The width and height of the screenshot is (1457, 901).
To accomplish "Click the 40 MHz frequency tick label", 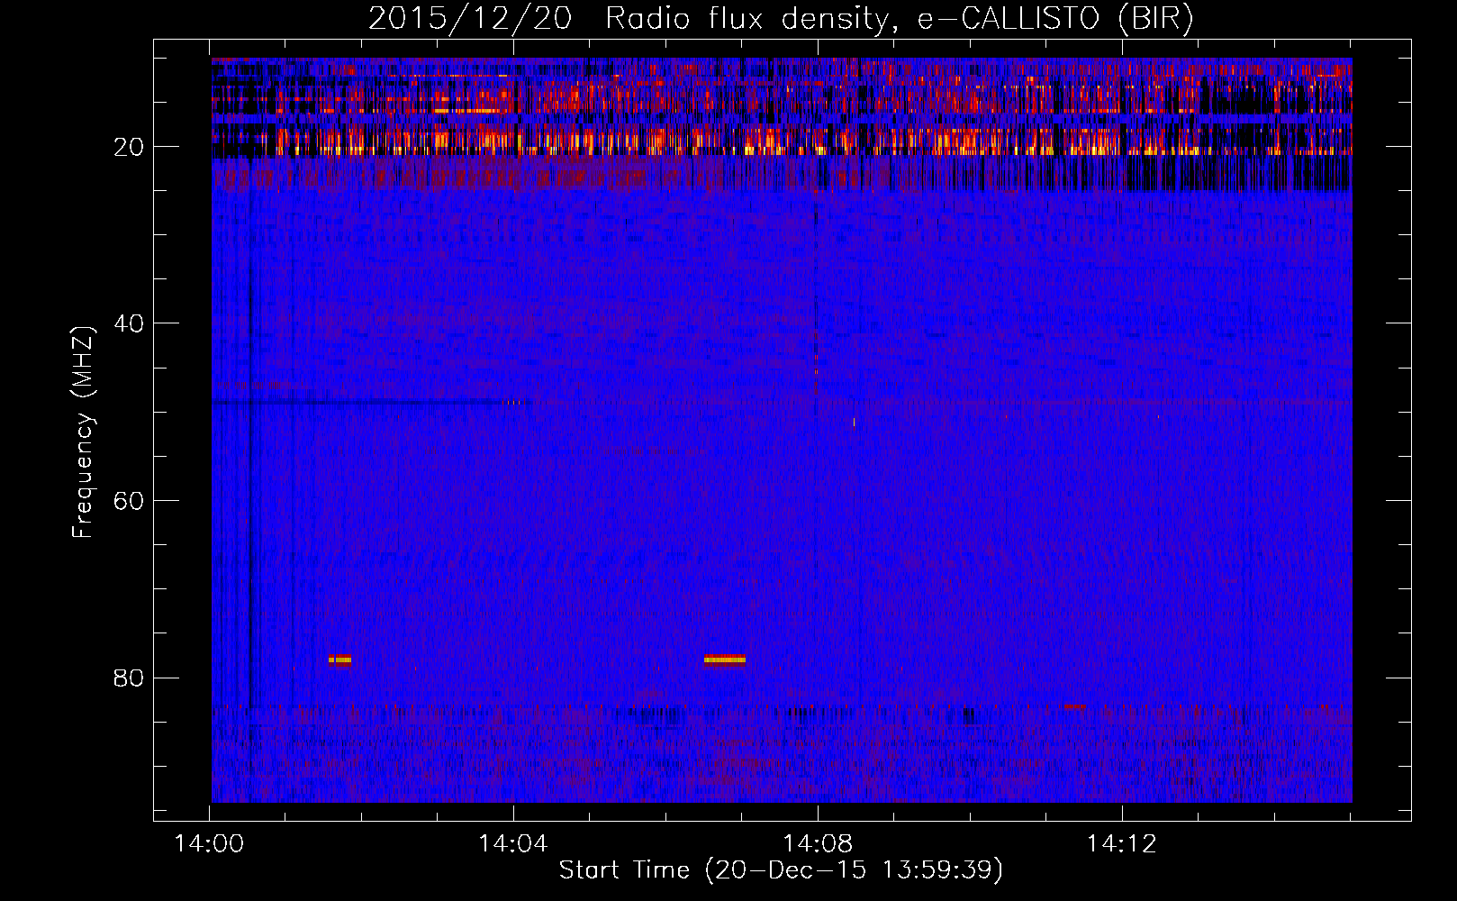I will 130,323.
